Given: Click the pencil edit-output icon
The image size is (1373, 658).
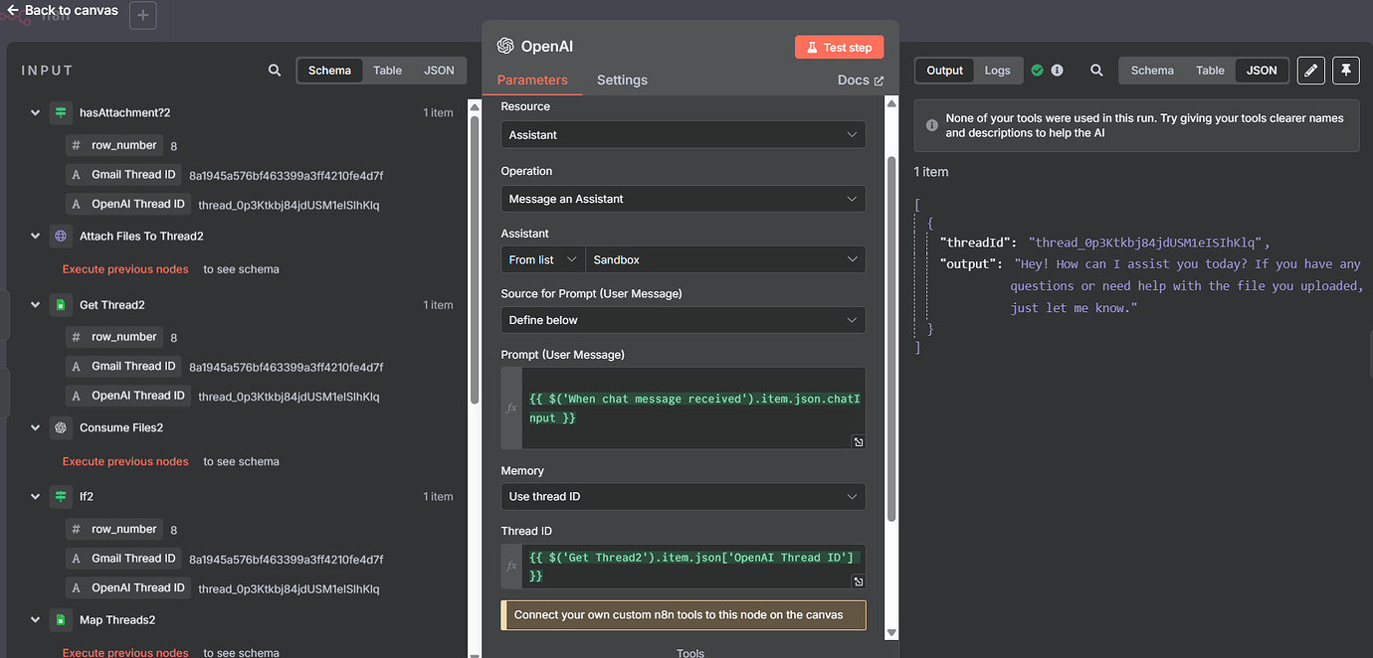Looking at the screenshot, I should [x=1310, y=70].
